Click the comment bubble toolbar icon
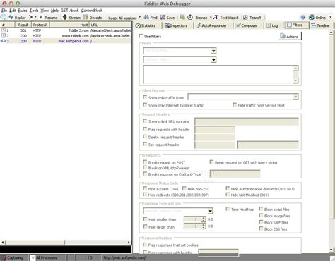 pyautogui.click(x=4, y=17)
